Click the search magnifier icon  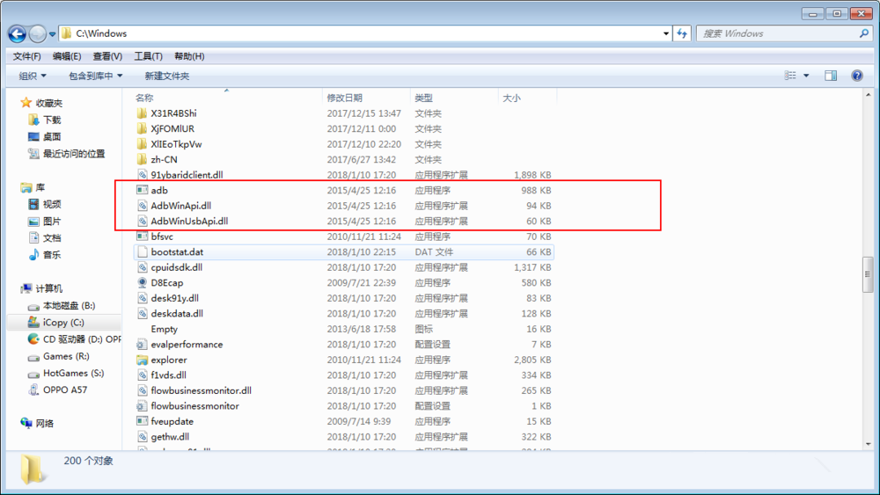tap(864, 33)
